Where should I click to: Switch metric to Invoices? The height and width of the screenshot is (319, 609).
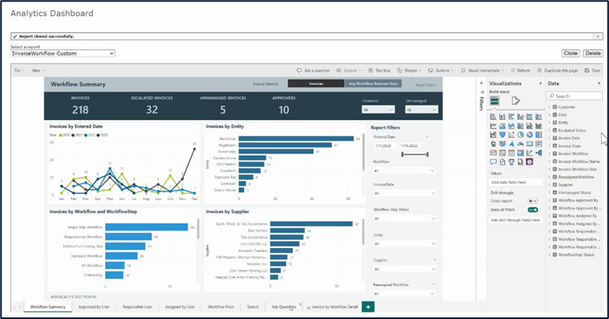(x=316, y=83)
